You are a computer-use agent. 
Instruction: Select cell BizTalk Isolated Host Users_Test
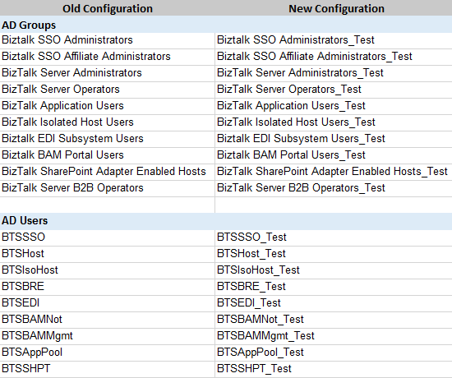tap(334, 122)
